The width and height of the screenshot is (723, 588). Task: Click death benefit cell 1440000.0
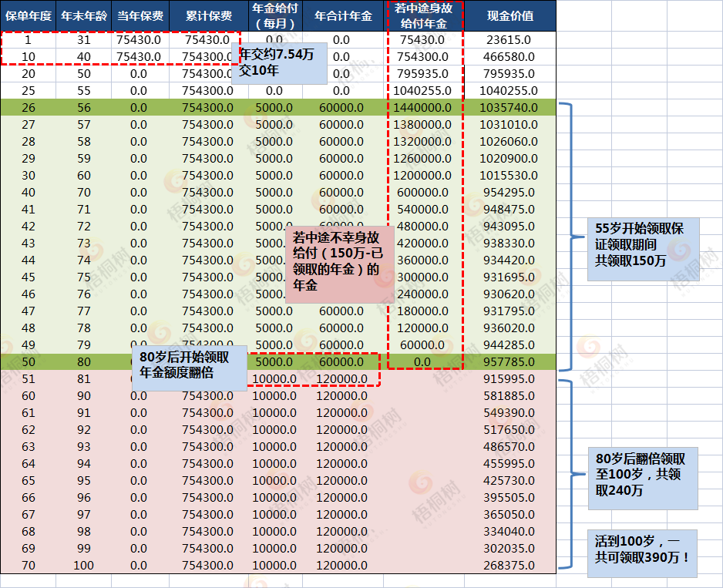click(x=422, y=107)
